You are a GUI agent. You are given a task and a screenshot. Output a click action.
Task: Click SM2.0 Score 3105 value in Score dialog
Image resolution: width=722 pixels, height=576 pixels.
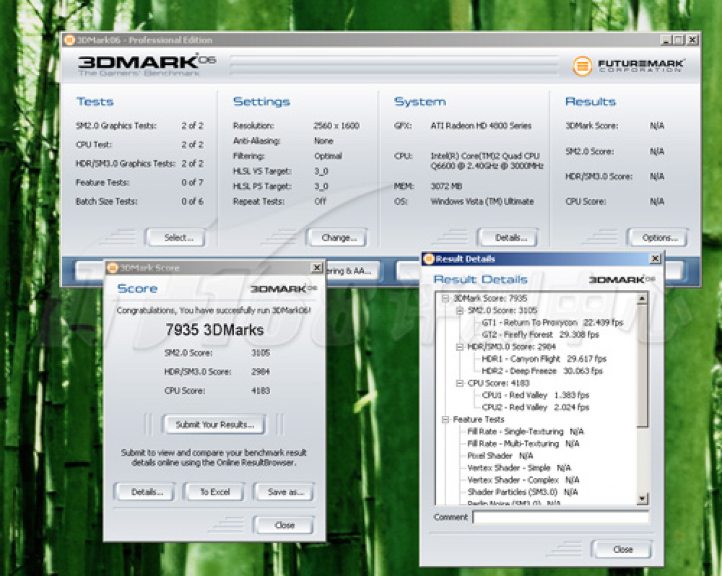coord(261,353)
